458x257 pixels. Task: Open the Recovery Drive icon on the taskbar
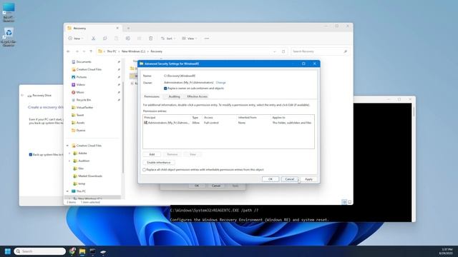(103, 251)
